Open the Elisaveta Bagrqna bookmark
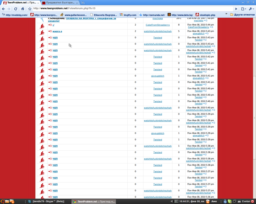The width and height of the screenshot is (256, 204). (x=103, y=15)
